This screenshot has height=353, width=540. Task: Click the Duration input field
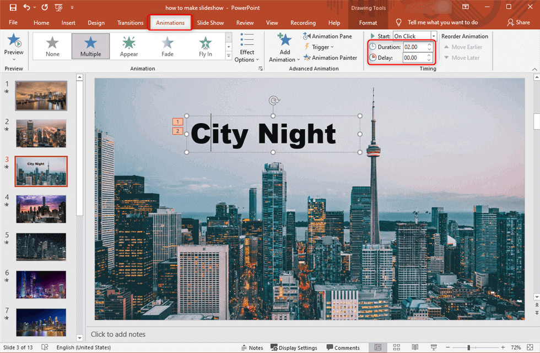[x=414, y=47]
